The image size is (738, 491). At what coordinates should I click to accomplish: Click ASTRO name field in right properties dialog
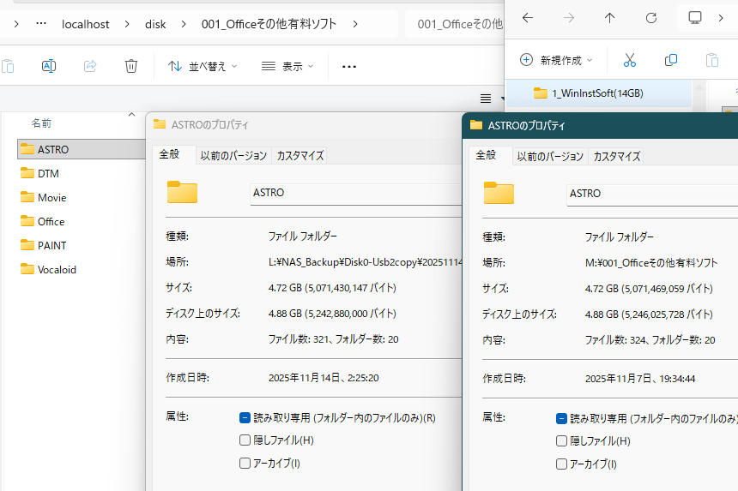point(652,195)
